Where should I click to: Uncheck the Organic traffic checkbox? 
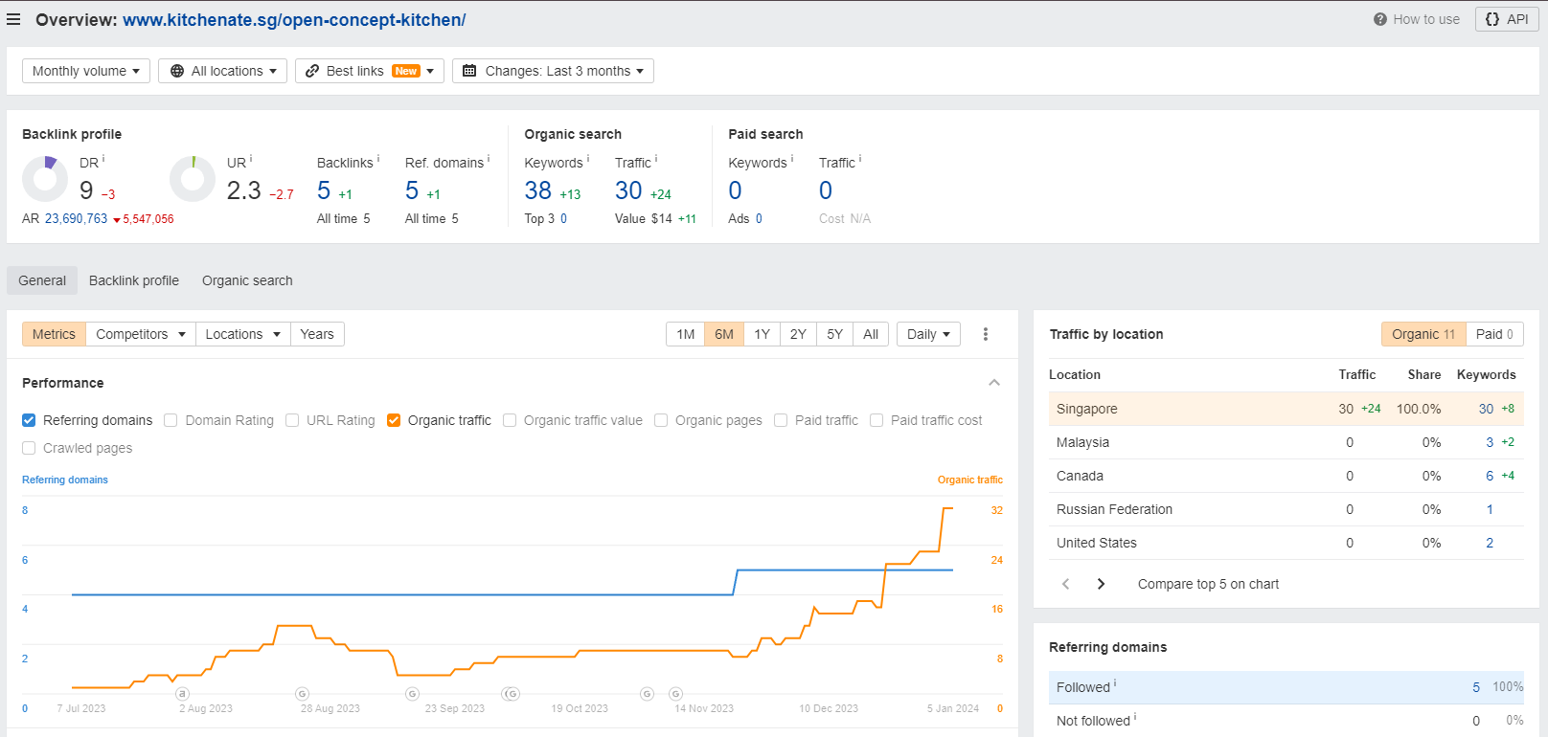(394, 420)
